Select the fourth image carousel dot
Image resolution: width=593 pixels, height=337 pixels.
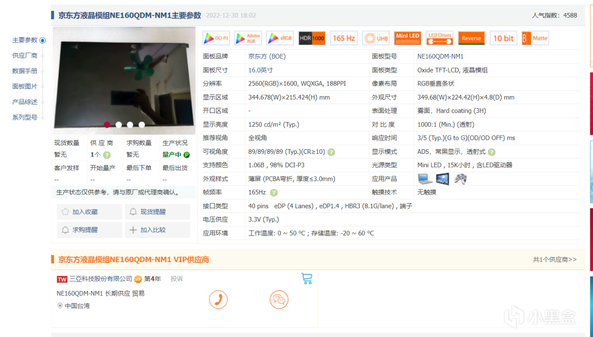pos(142,125)
